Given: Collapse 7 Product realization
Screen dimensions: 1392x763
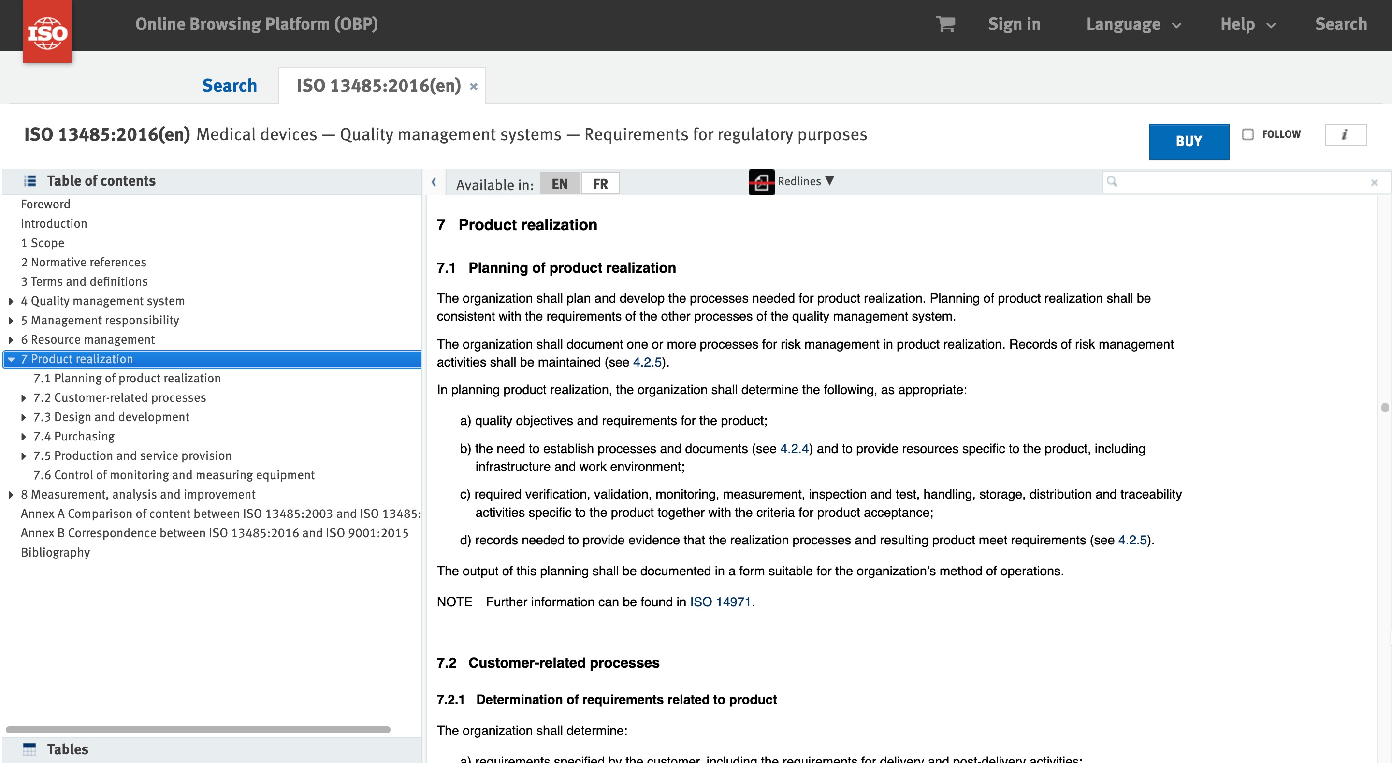Looking at the screenshot, I should tap(11, 359).
